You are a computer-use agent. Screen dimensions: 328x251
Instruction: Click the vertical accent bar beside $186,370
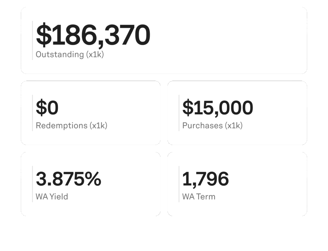(x=32, y=40)
